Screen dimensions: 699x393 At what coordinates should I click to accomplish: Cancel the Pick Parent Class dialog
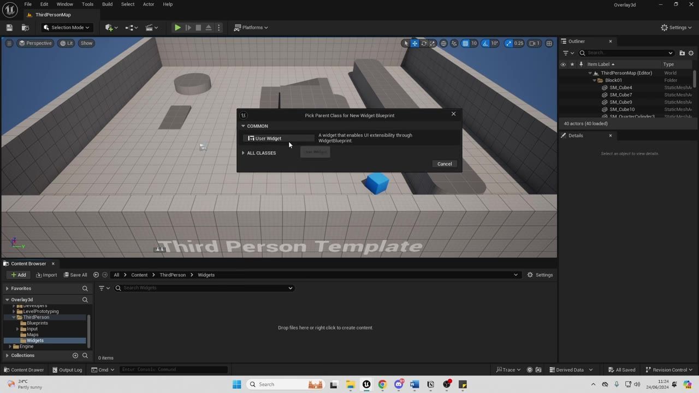coord(445,164)
